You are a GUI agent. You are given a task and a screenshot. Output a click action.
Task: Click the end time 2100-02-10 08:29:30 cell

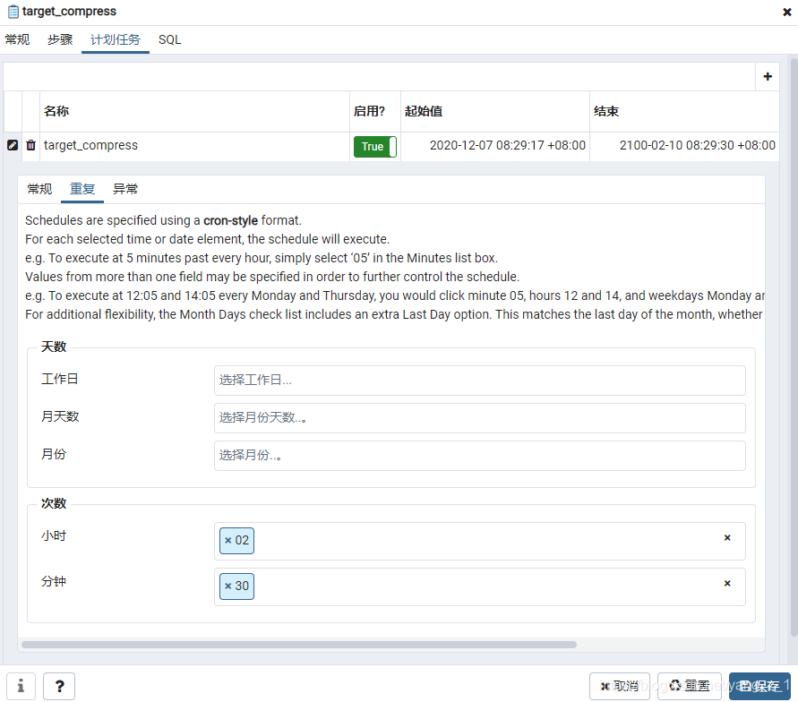tap(684, 146)
